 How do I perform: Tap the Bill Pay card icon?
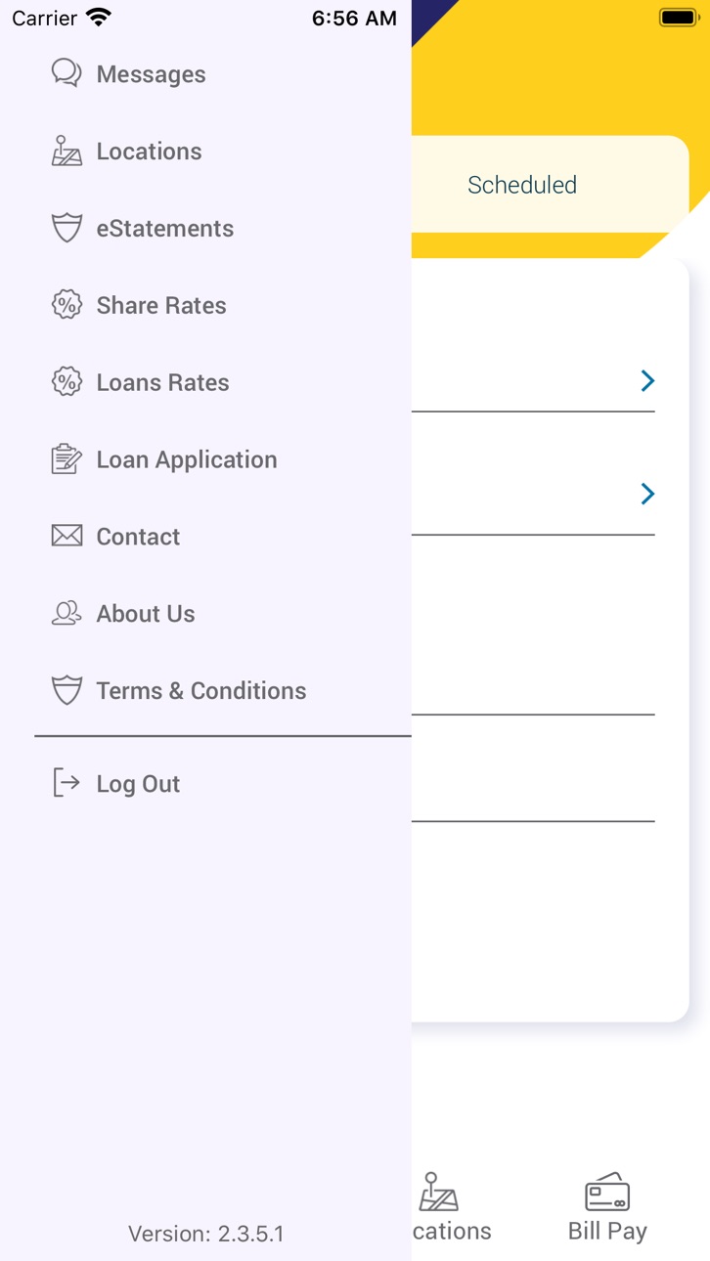(607, 1193)
